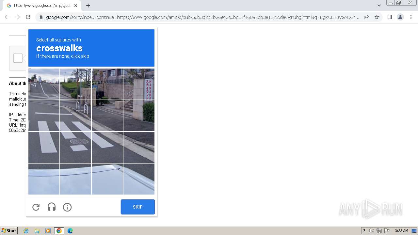The width and height of the screenshot is (418, 235).
Task: Open the Chrome side panel icon
Action: 390,17
